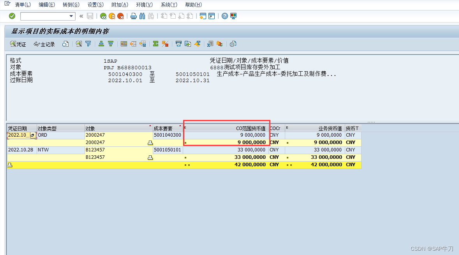This screenshot has height=255, width=459.
Task: Click the 对象类型 column header
Action: tap(61, 128)
